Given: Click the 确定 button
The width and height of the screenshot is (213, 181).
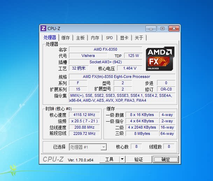Looking at the screenshot, I should (x=166, y=159).
